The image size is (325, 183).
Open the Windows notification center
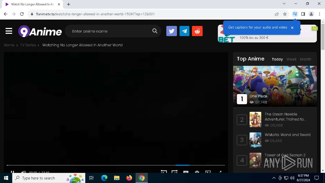point(317,178)
